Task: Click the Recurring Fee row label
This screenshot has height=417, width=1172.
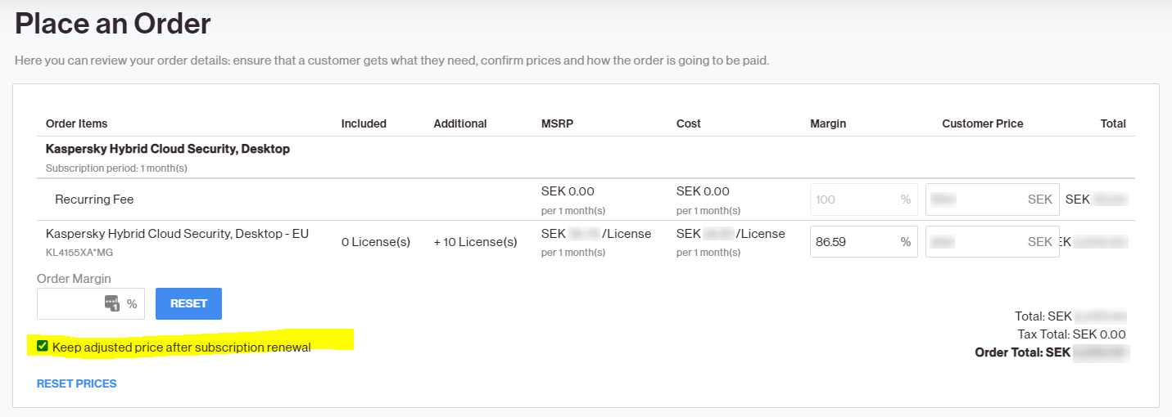Action: click(x=94, y=200)
